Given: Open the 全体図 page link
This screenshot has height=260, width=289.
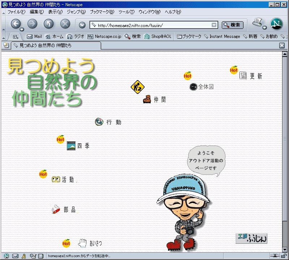Looking at the screenshot, I should (x=202, y=87).
